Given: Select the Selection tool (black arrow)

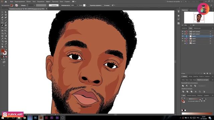Looking at the screenshot, I should click(x=2, y=12).
